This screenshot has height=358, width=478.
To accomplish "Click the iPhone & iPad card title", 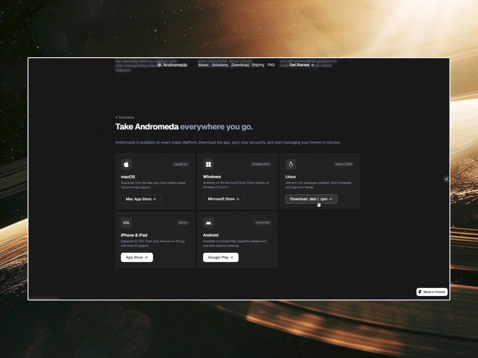I will point(134,235).
